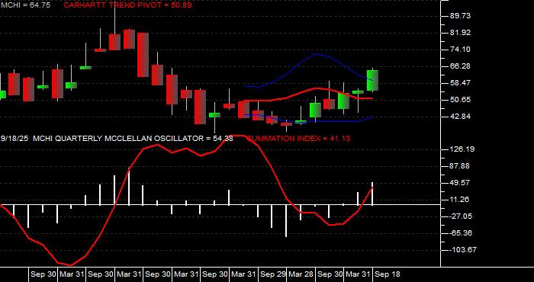This screenshot has height=282, width=534.
Task: Click the 89.73 price axis value
Action: (x=460, y=16)
